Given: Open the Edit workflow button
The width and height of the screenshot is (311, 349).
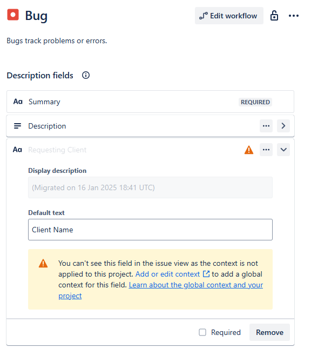Looking at the screenshot, I should tap(229, 16).
